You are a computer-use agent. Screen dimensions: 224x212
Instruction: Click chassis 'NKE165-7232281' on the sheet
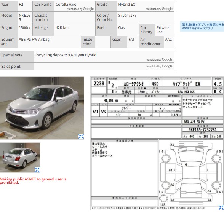click(203, 129)
